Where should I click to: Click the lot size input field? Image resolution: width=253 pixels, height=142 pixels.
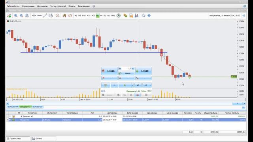tap(126, 69)
